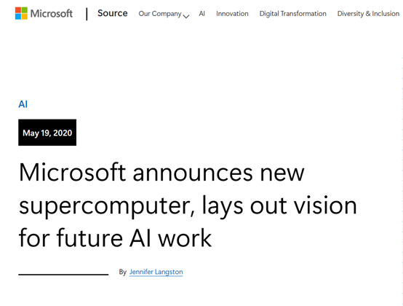Click the blue AI category link above the date

point(23,104)
